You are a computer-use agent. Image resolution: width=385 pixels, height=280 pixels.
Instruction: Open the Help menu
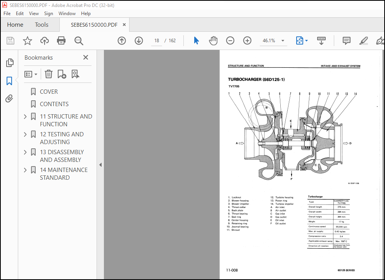pyautogui.click(x=86, y=14)
